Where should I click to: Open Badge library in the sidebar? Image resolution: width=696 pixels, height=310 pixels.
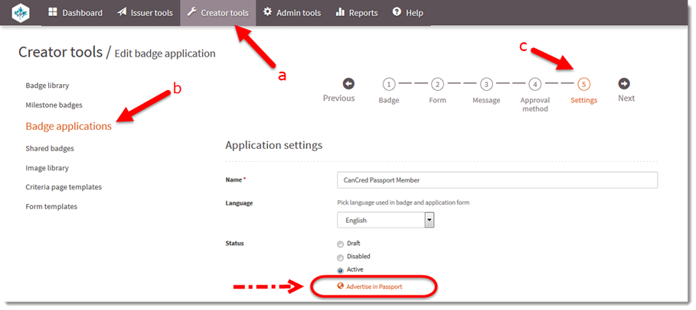(47, 86)
